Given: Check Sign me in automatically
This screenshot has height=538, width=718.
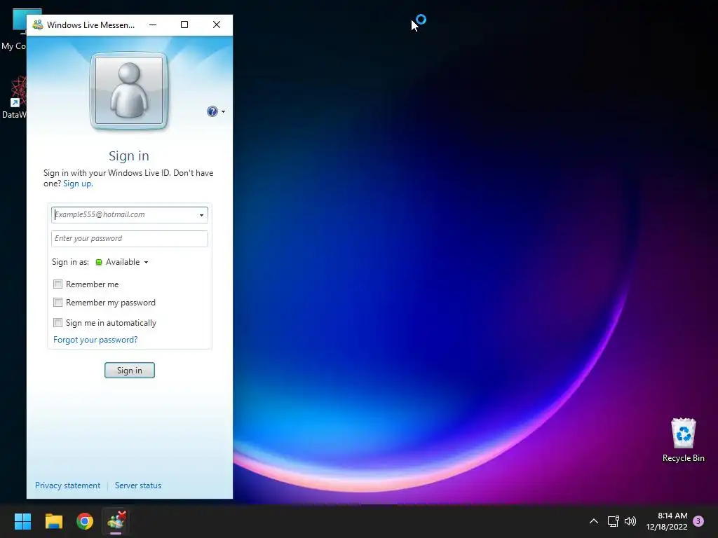Looking at the screenshot, I should tap(57, 322).
